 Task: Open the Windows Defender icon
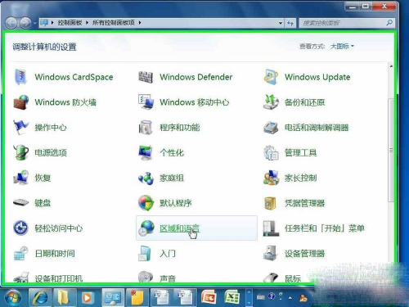click(146, 77)
